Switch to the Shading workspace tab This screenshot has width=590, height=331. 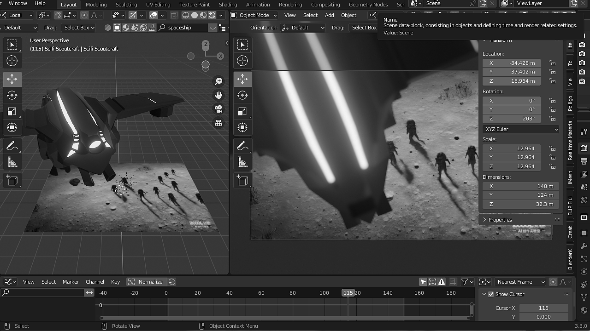pos(228,5)
